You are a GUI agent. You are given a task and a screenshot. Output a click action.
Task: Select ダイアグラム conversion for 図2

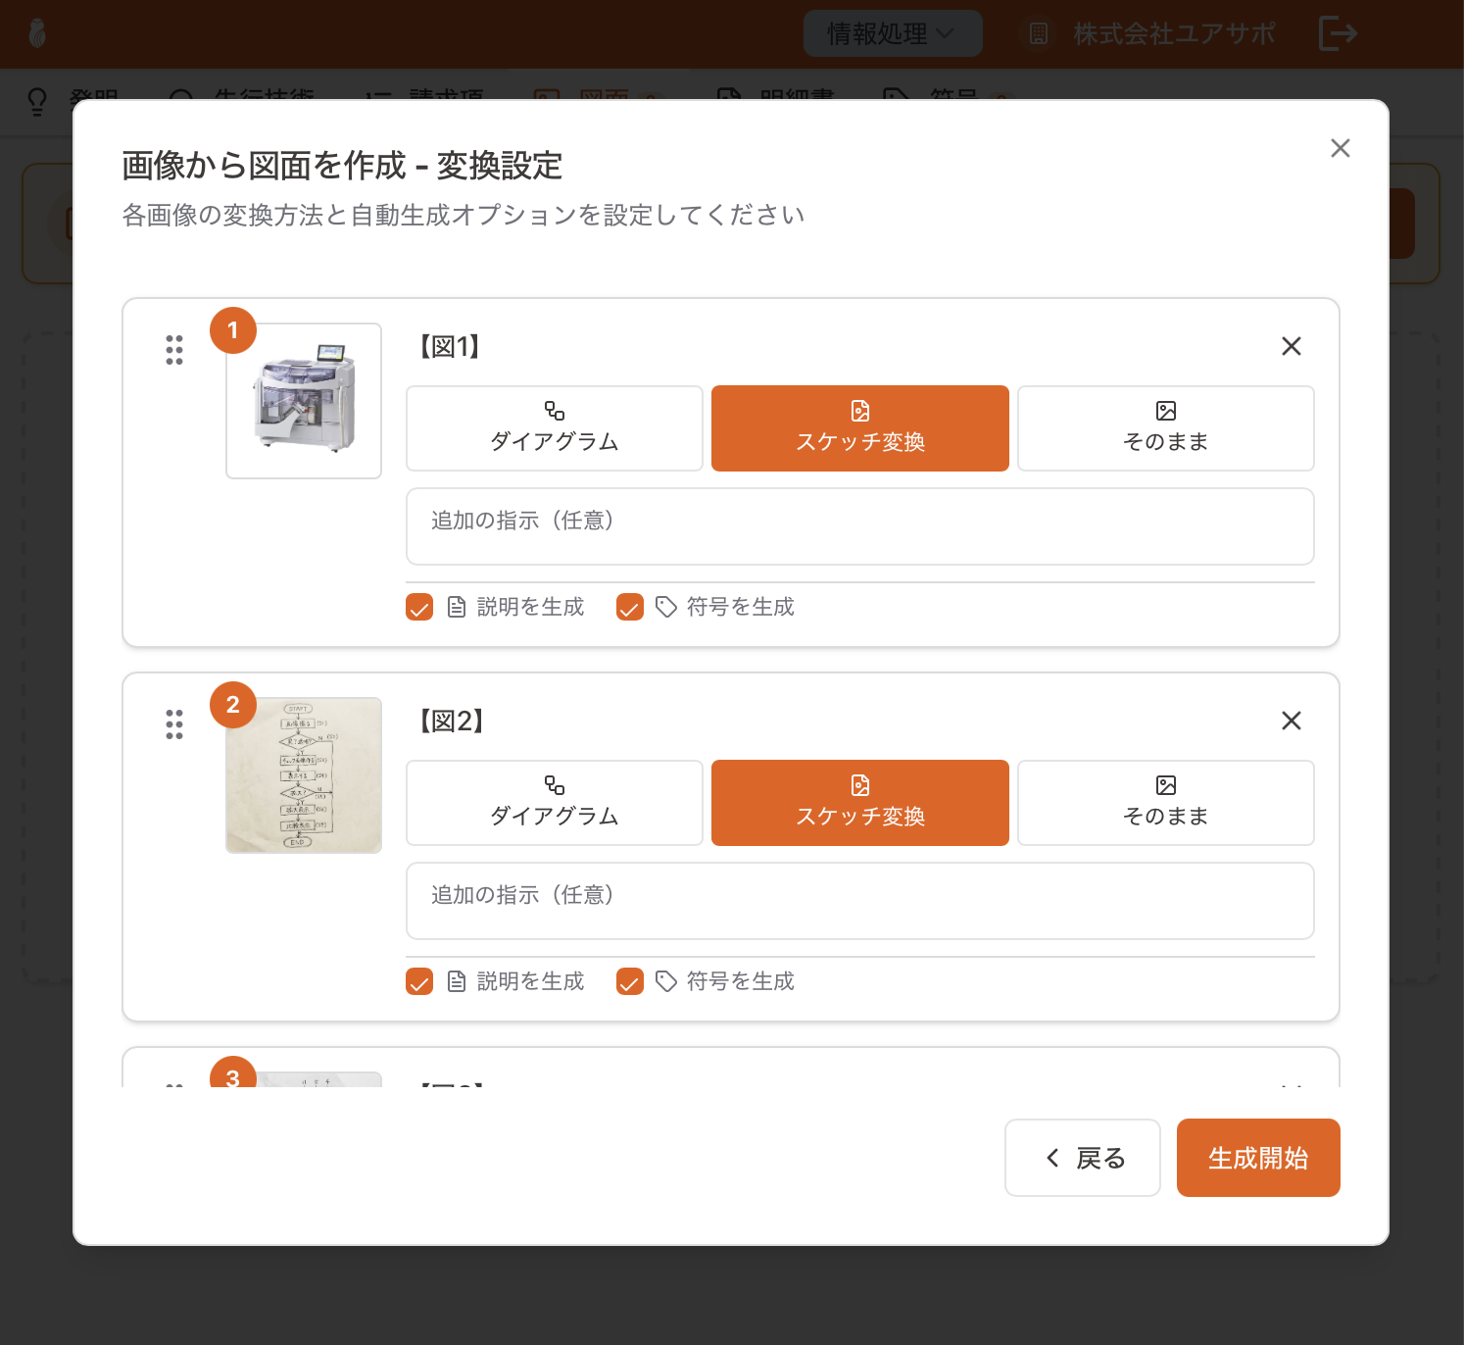[554, 803]
